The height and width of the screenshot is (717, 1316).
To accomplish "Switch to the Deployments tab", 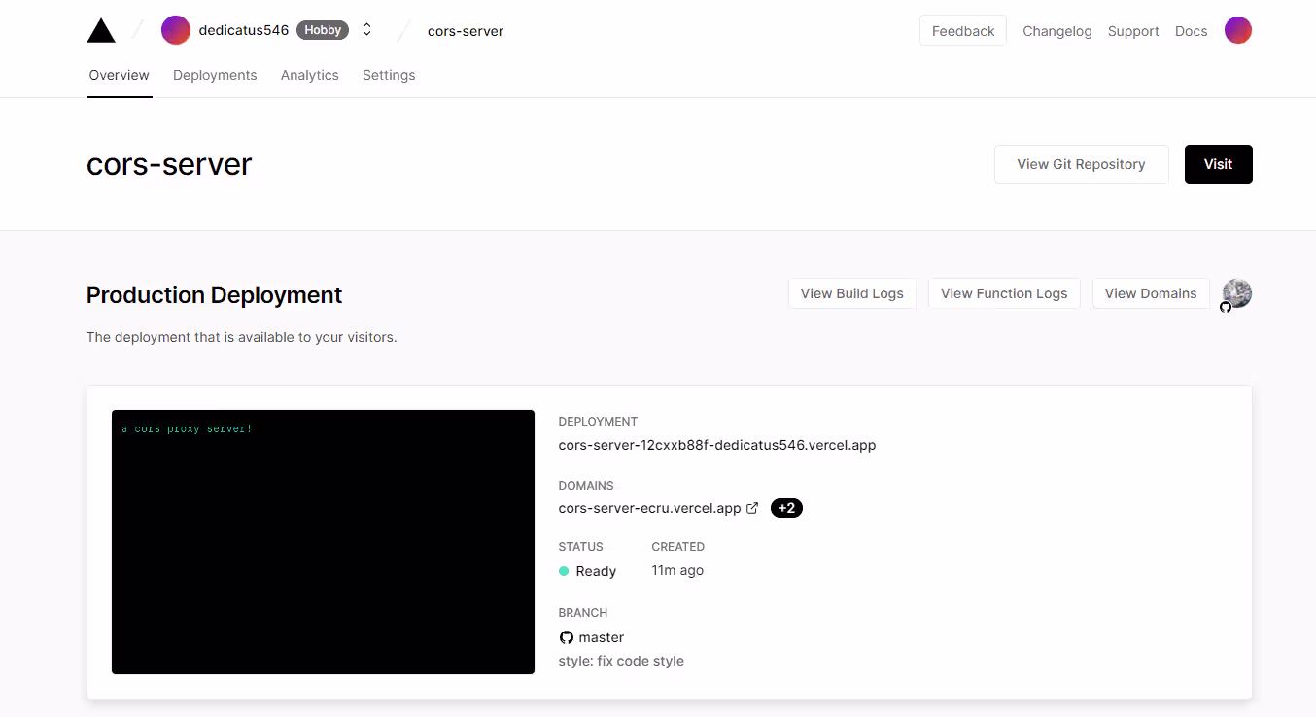I will coord(215,75).
